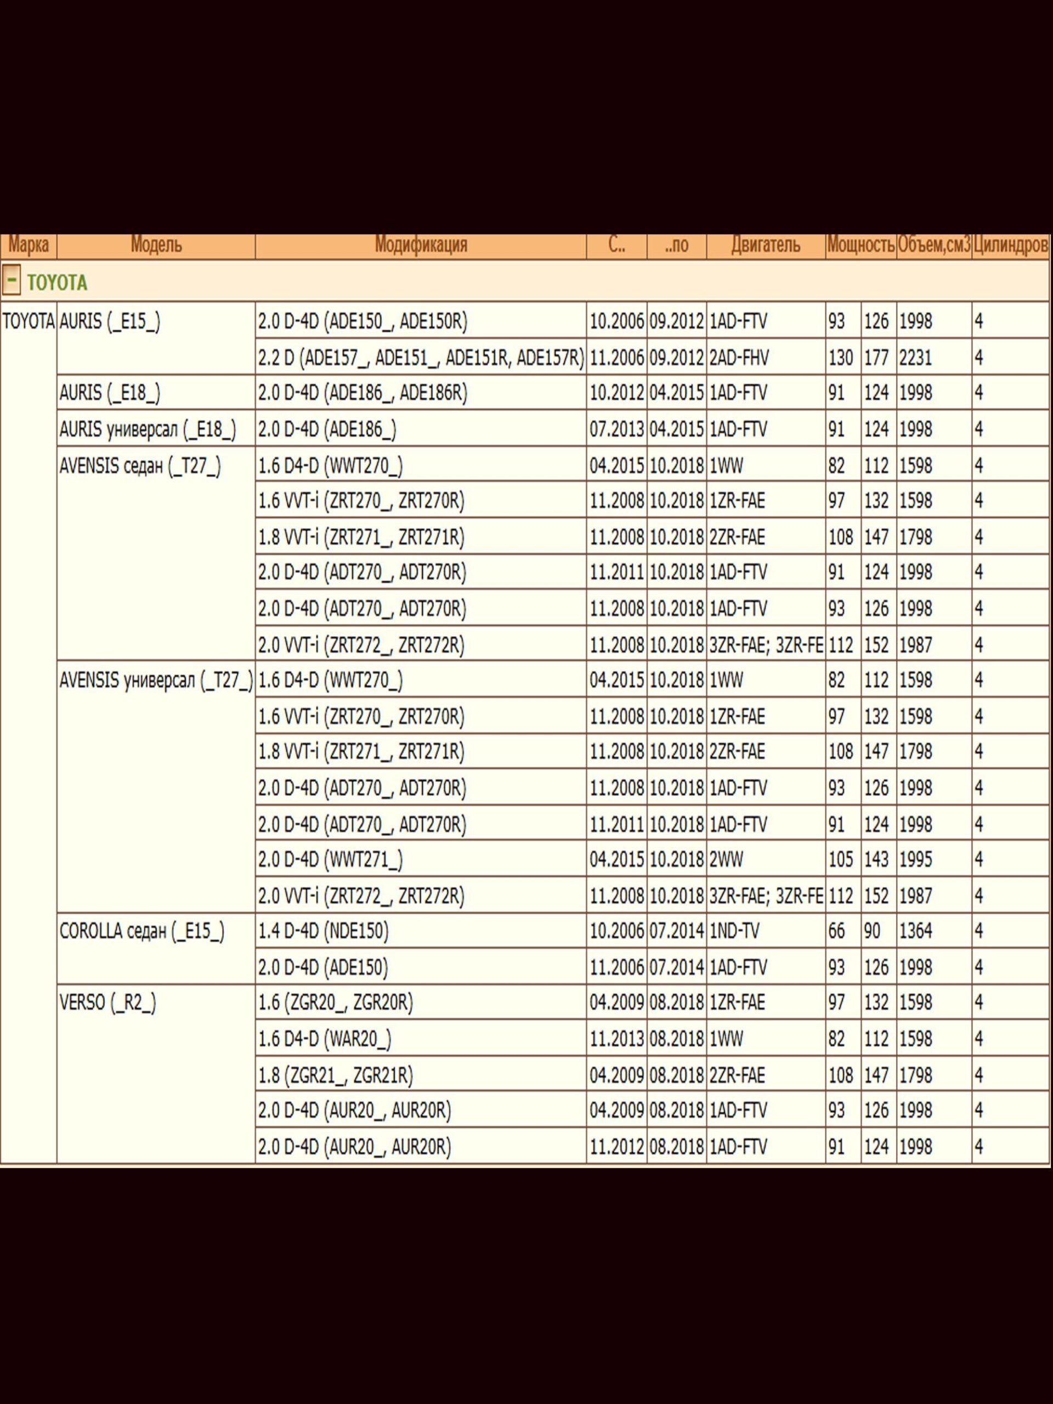Screen dimensions: 1053x1404
Task: Select AURIS (_E15_) model cell
Action: coord(110,322)
